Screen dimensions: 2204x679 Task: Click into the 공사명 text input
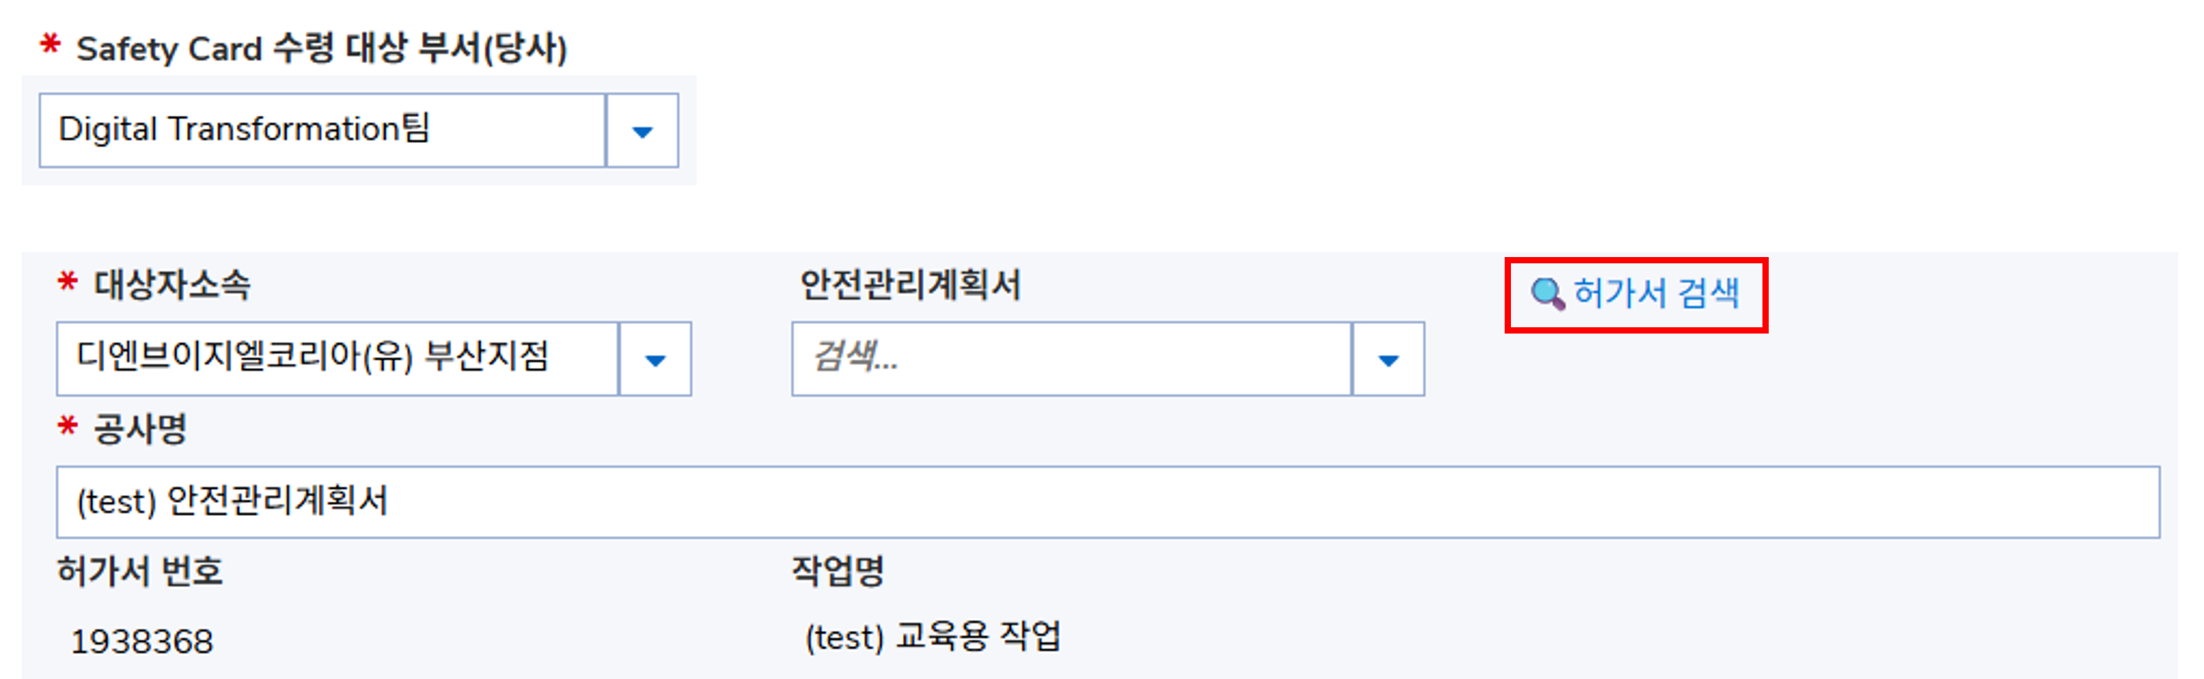[1107, 502]
